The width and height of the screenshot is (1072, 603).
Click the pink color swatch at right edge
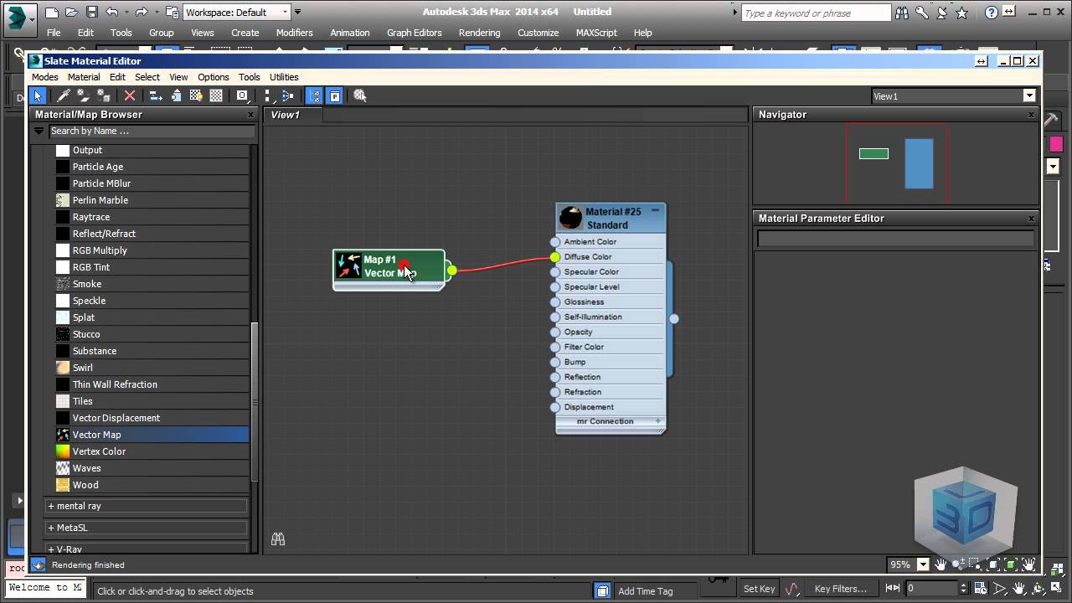click(x=1056, y=144)
